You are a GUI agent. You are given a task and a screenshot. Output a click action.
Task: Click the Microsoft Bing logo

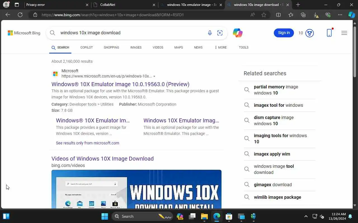[24, 33]
